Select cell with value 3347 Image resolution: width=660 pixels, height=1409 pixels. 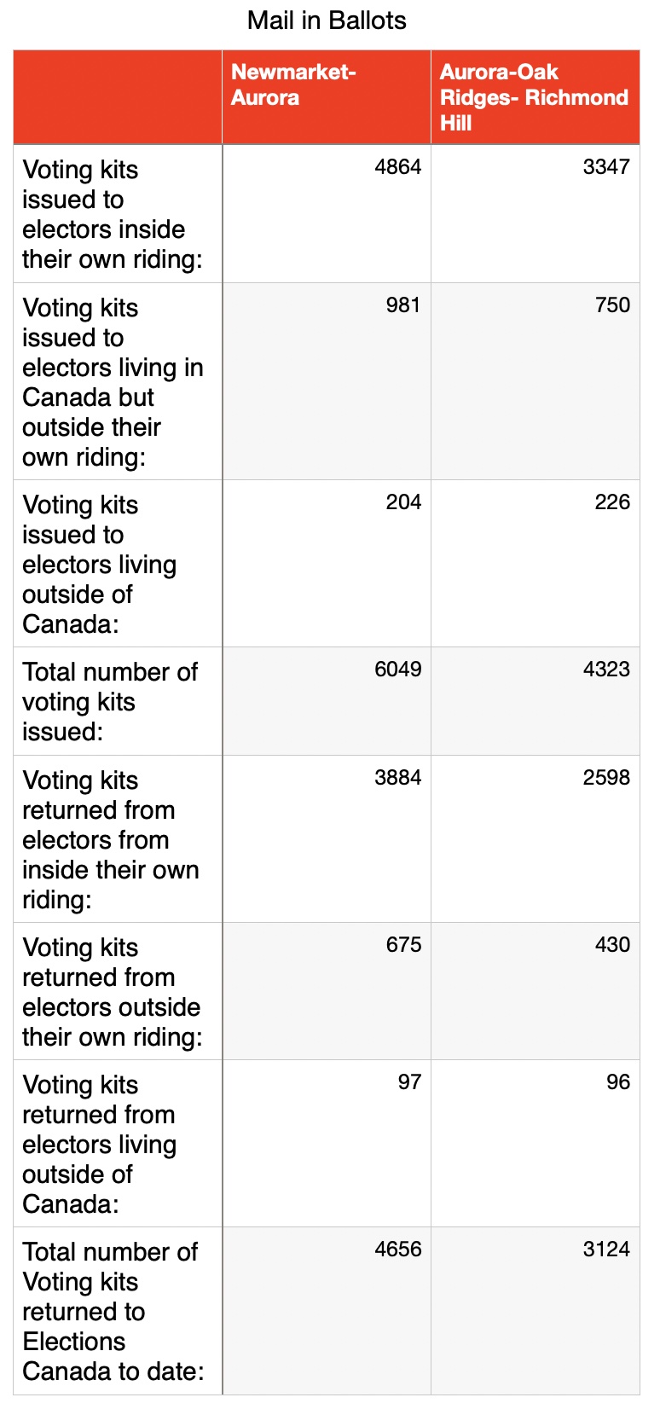pos(535,214)
